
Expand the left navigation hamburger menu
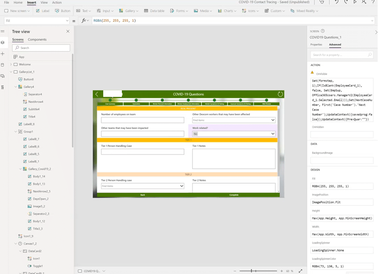tap(3, 31)
